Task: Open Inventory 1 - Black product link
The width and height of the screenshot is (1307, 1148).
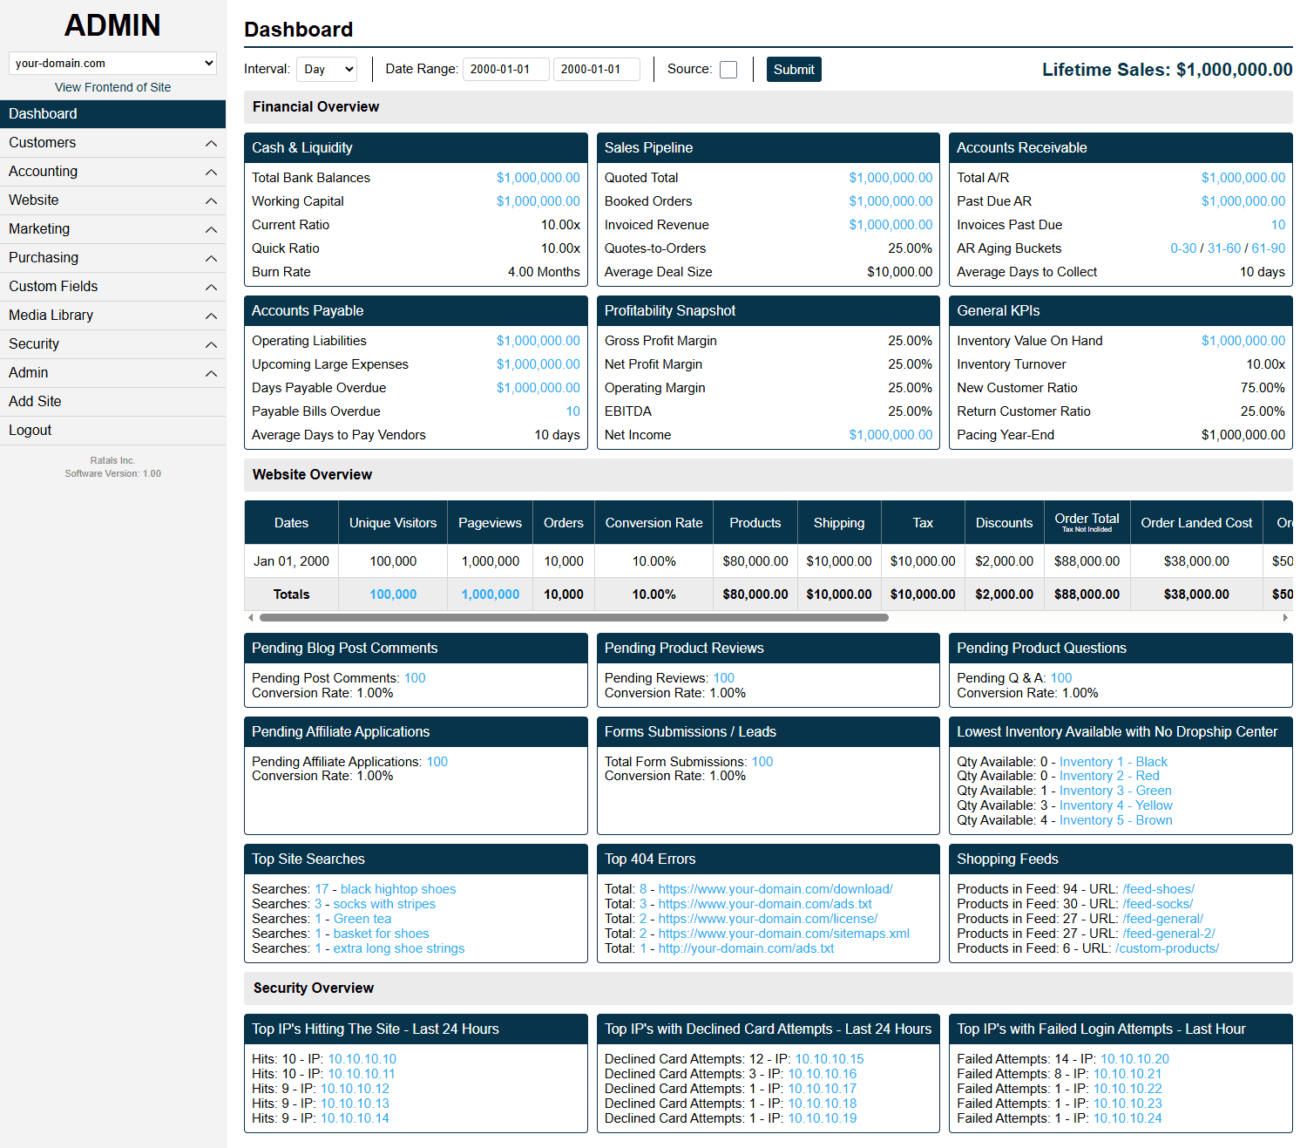Action: click(1114, 761)
